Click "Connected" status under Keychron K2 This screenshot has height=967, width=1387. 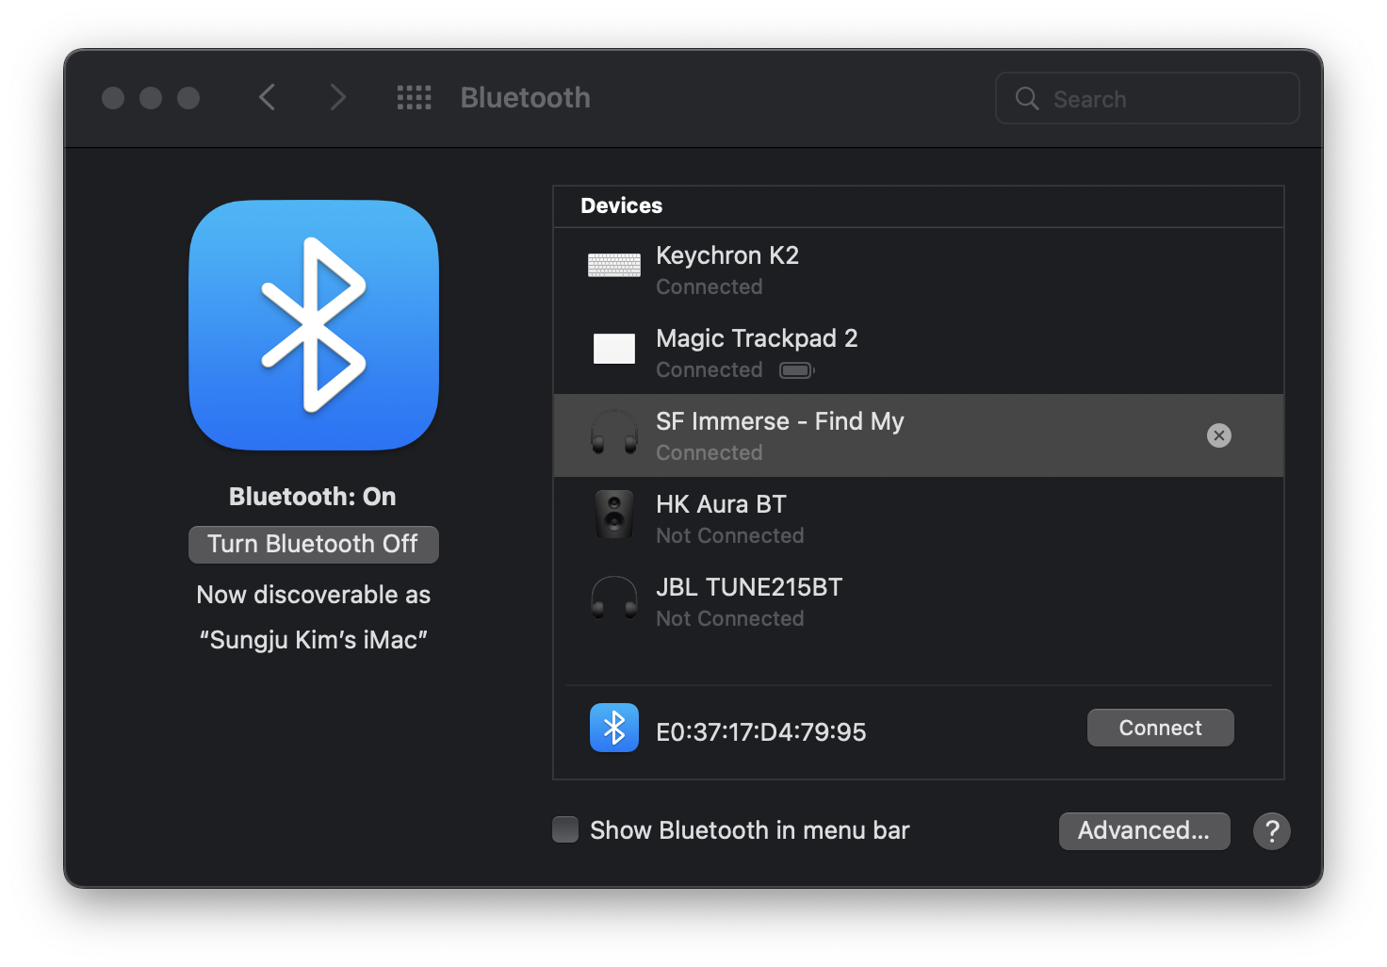[x=710, y=287]
